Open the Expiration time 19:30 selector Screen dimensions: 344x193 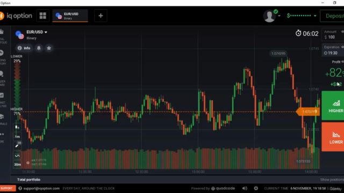point(333,50)
